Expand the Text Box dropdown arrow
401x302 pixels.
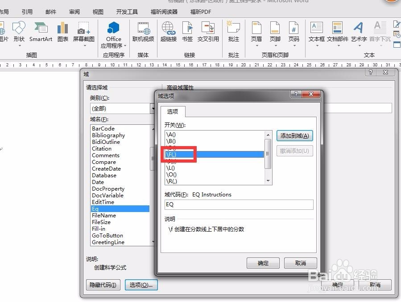pyautogui.click(x=317, y=46)
